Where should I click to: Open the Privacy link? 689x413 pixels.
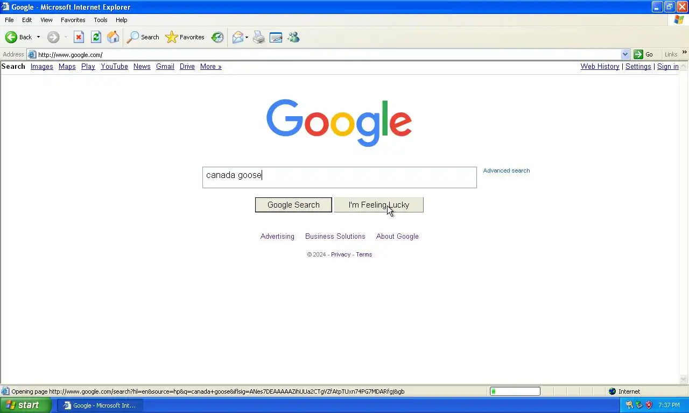[x=341, y=255]
